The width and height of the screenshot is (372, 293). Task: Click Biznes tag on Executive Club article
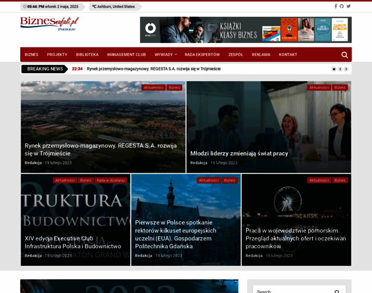coord(85,180)
